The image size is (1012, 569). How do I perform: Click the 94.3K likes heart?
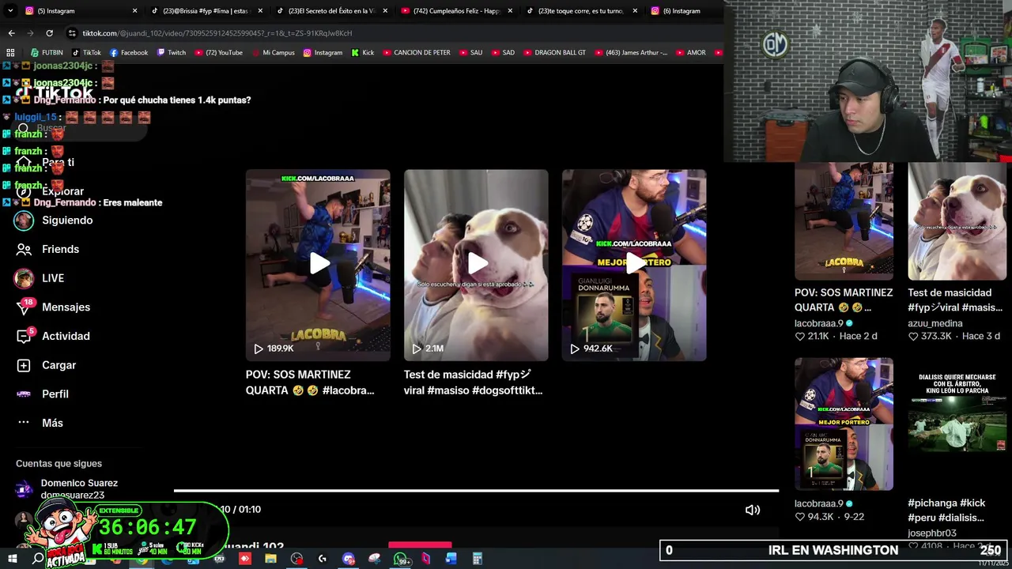tap(799, 517)
